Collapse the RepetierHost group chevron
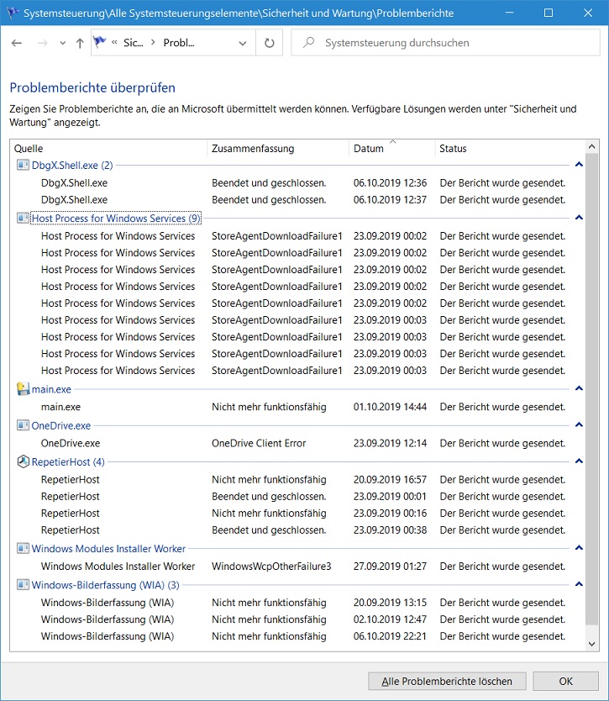609x701 pixels. click(579, 461)
